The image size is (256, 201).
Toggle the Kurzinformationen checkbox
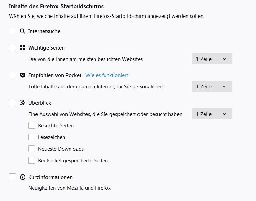point(12,177)
